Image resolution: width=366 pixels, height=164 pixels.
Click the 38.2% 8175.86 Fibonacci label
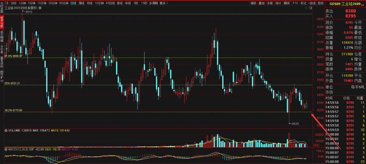pos(13,110)
